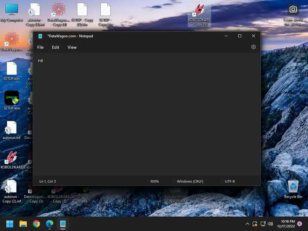The width and height of the screenshot is (308, 231).
Task: Open the Recycle Bin
Action: 293,189
